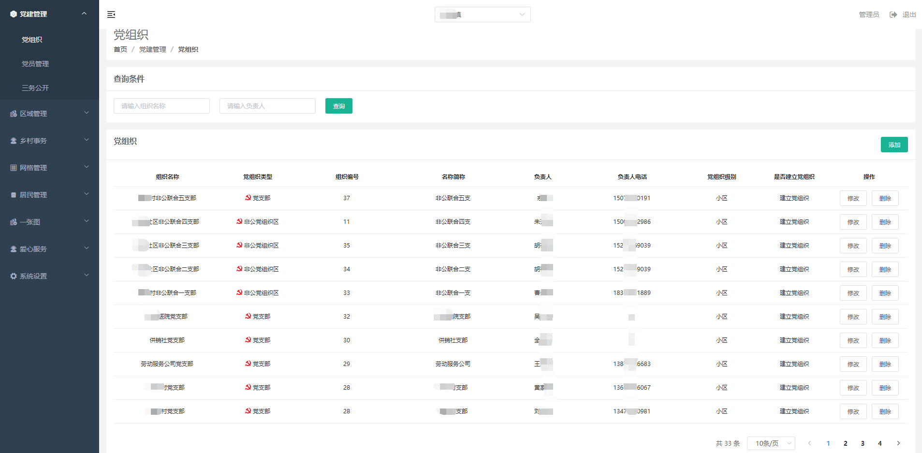Image resolution: width=922 pixels, height=453 pixels.
Task: Go to page 3 in pagination
Action: click(x=863, y=443)
